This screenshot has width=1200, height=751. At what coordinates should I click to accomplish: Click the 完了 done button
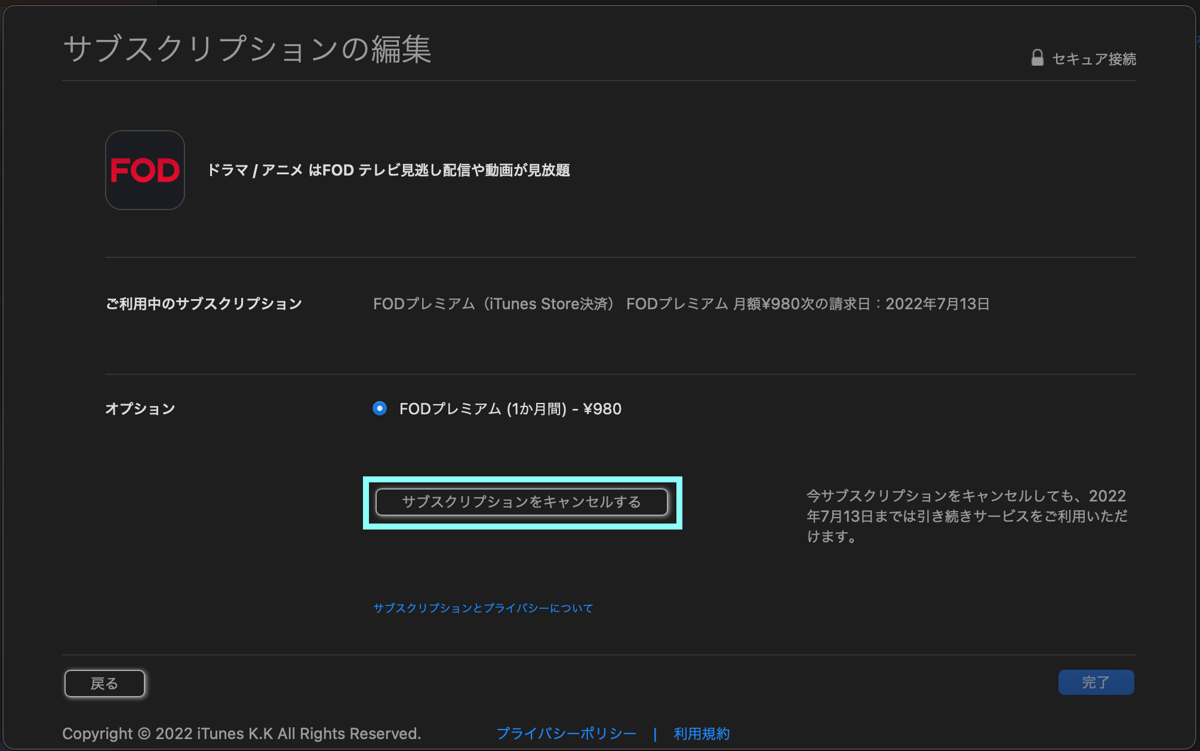click(1096, 682)
